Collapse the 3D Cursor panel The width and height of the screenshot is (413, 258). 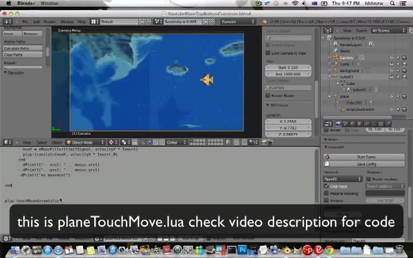[268, 105]
